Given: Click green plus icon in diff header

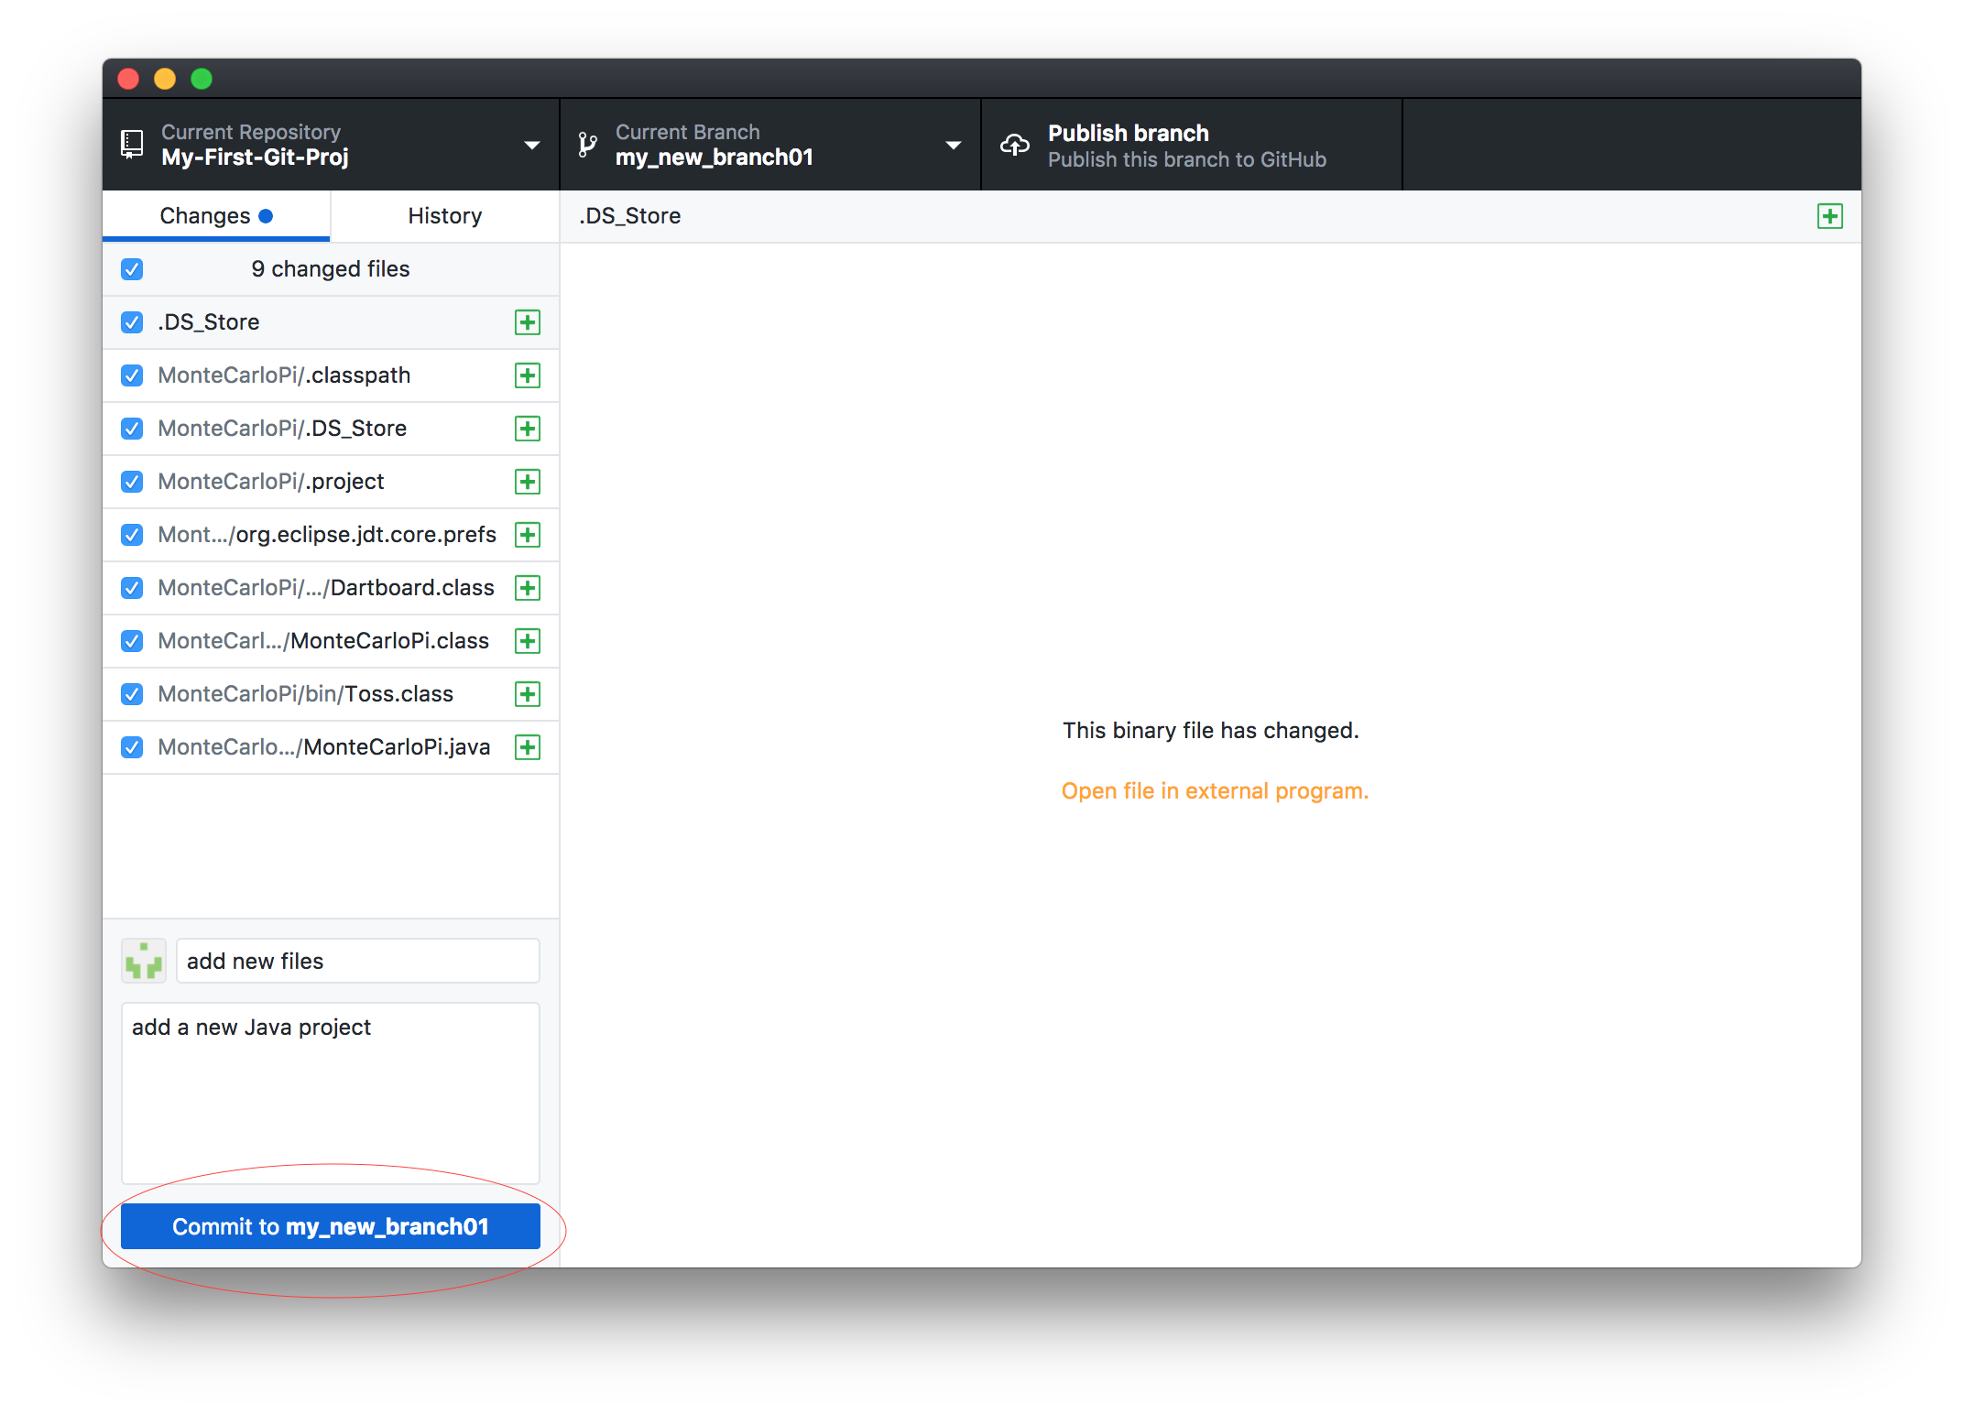Looking at the screenshot, I should click(1829, 216).
